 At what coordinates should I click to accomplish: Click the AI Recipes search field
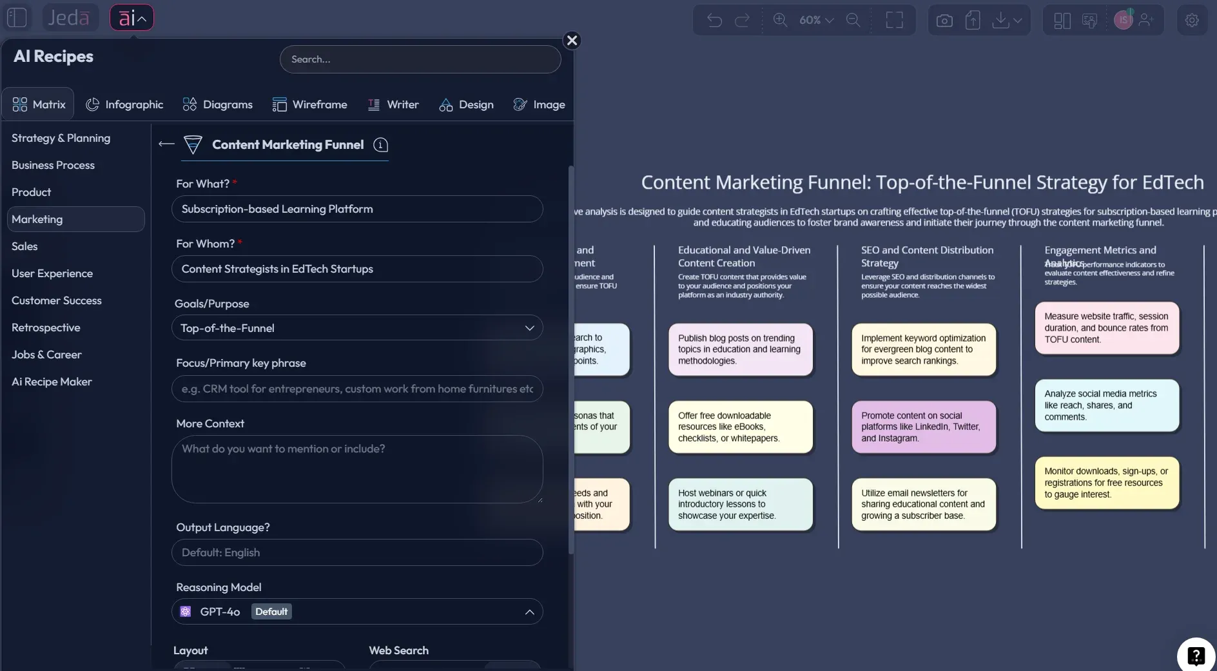click(x=420, y=59)
